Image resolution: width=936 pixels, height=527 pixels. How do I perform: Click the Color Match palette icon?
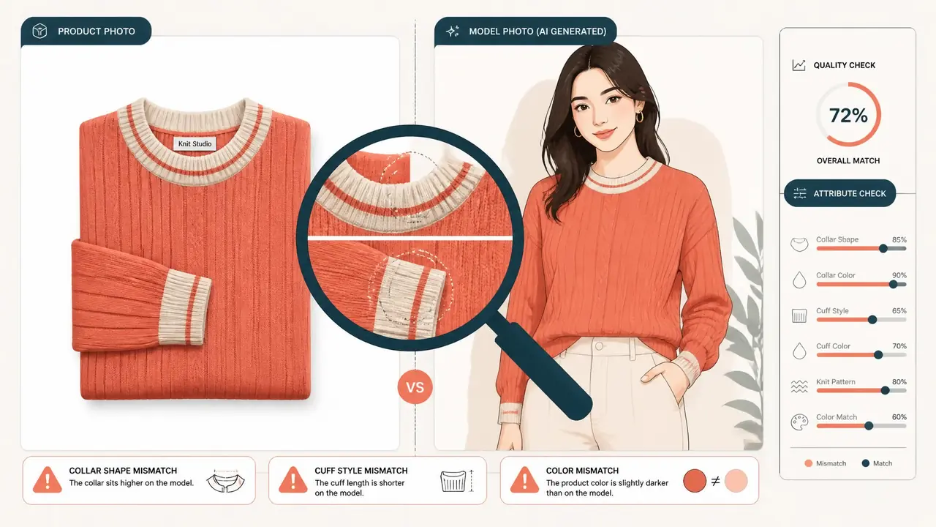click(799, 422)
